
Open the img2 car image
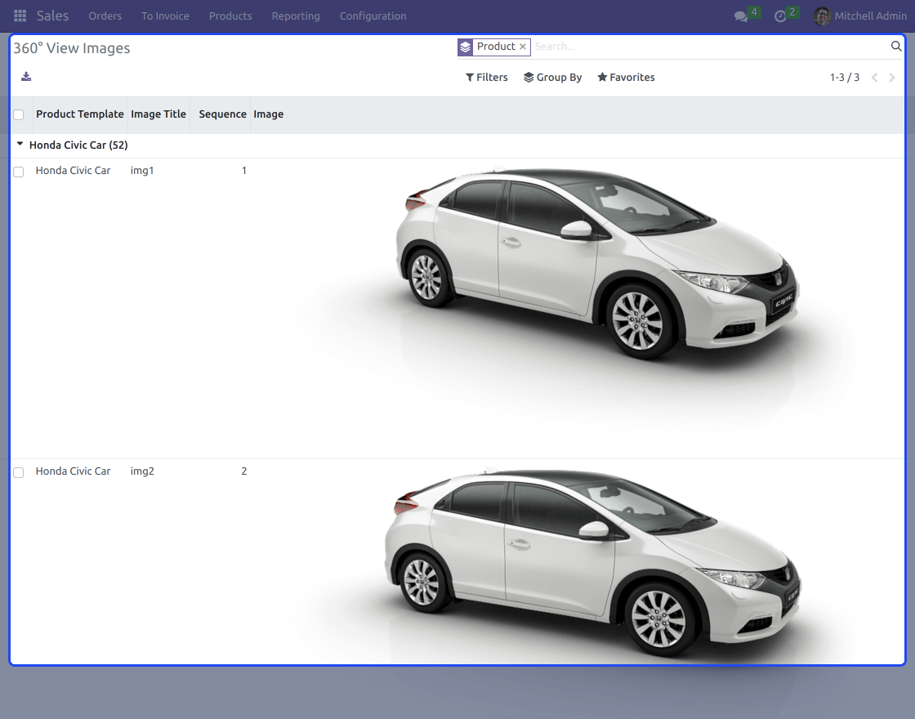(x=578, y=563)
